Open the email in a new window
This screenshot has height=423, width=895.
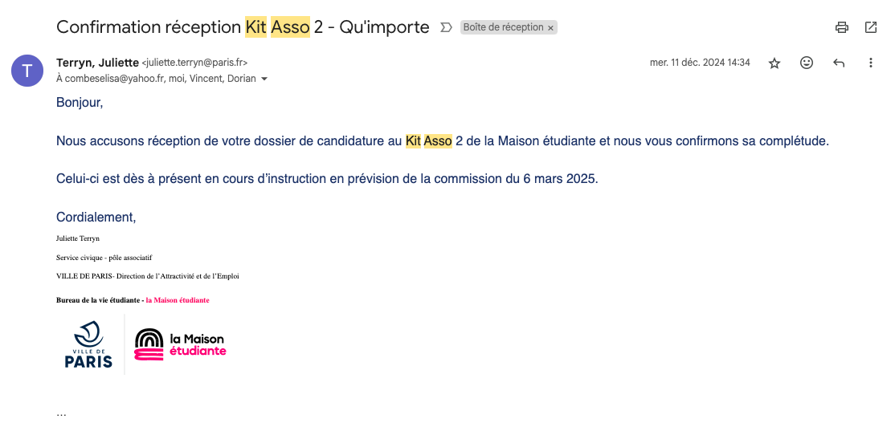(871, 27)
